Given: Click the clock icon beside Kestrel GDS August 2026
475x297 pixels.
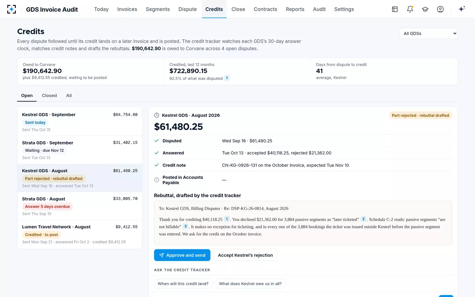Looking at the screenshot, I should coord(157,115).
